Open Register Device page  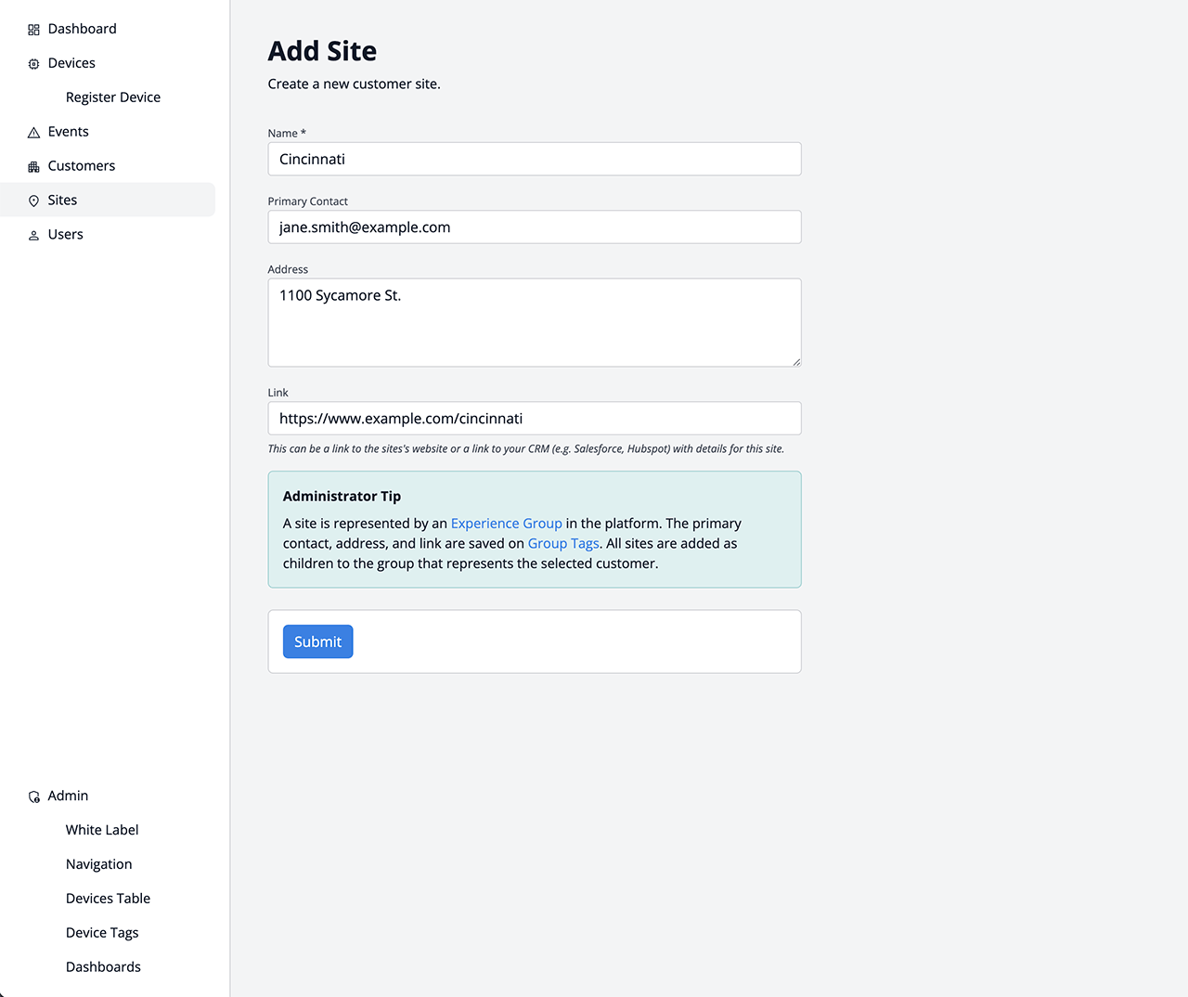113,97
